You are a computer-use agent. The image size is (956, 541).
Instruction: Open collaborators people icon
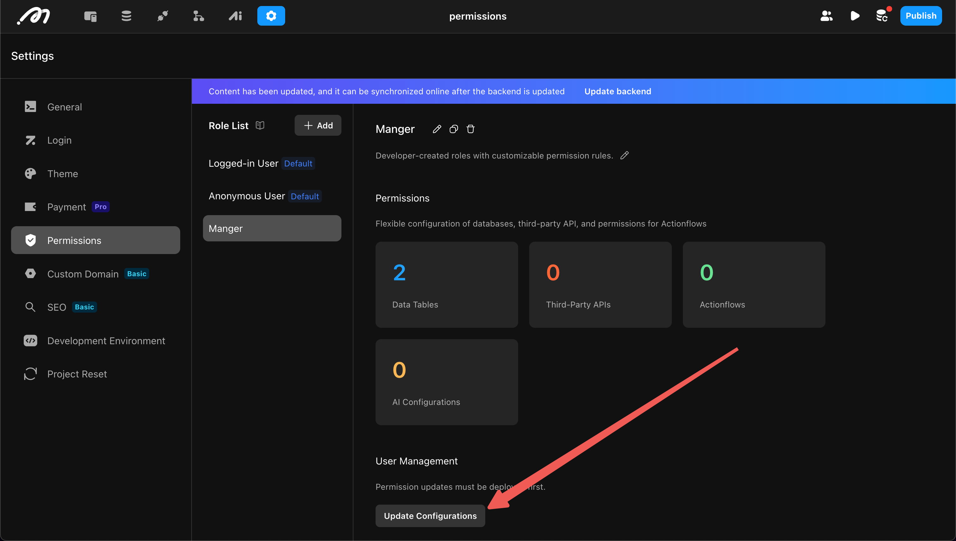(826, 16)
